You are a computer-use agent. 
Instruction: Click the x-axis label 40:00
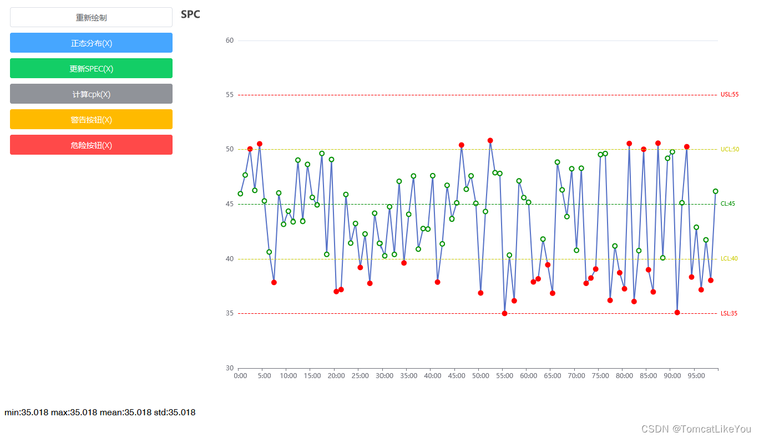click(x=433, y=376)
